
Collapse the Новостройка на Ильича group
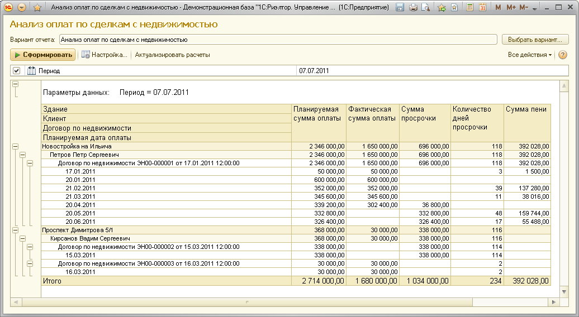(15, 146)
